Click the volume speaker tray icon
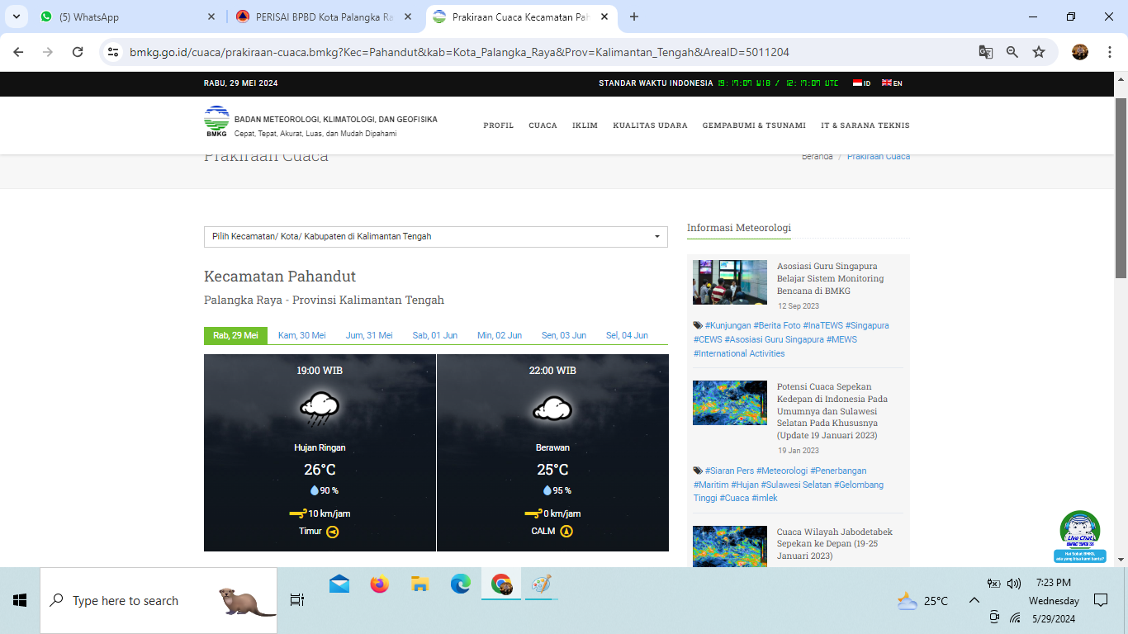This screenshot has height=634, width=1128. 1014,584
